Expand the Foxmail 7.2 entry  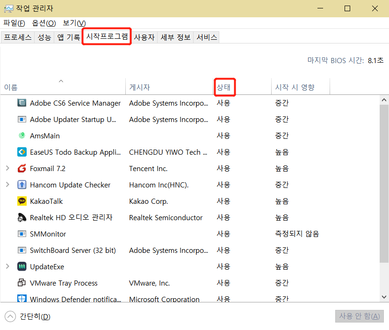pyautogui.click(x=7, y=168)
